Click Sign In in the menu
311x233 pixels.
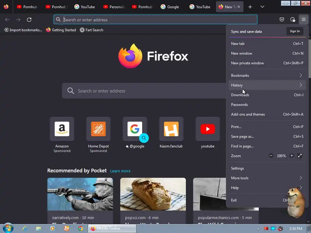[x=295, y=31]
